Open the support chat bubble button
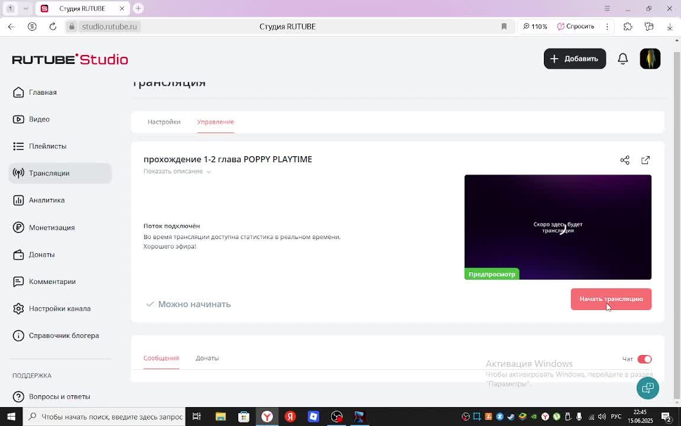 (x=647, y=388)
